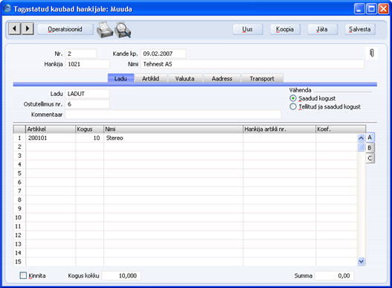Click the Nimi field Tehnest AS

tap(252, 64)
